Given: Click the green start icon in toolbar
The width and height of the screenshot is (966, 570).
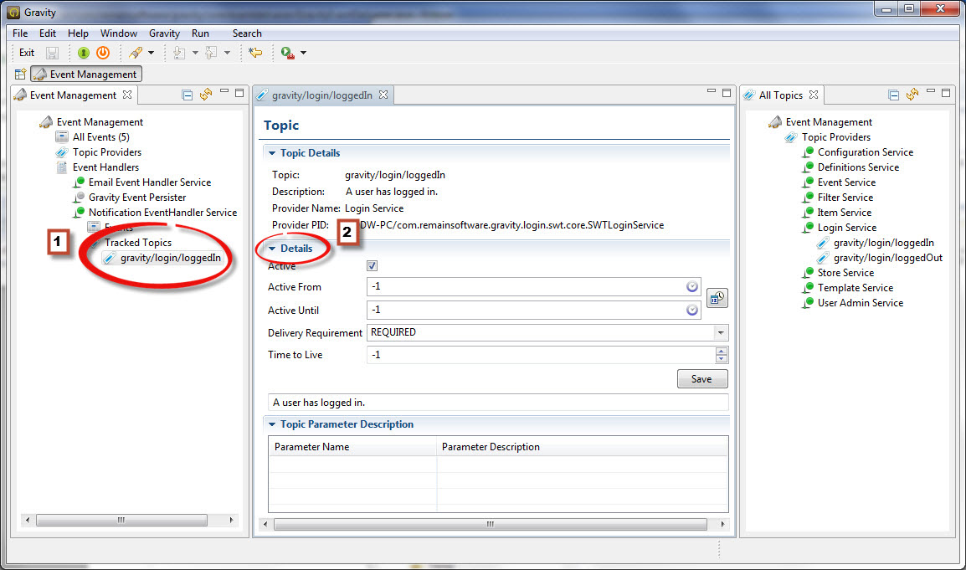Looking at the screenshot, I should pyautogui.click(x=84, y=53).
